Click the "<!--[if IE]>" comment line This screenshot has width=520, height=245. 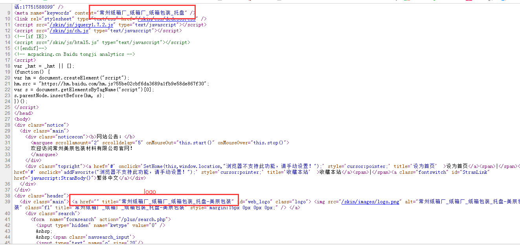click(x=31, y=36)
